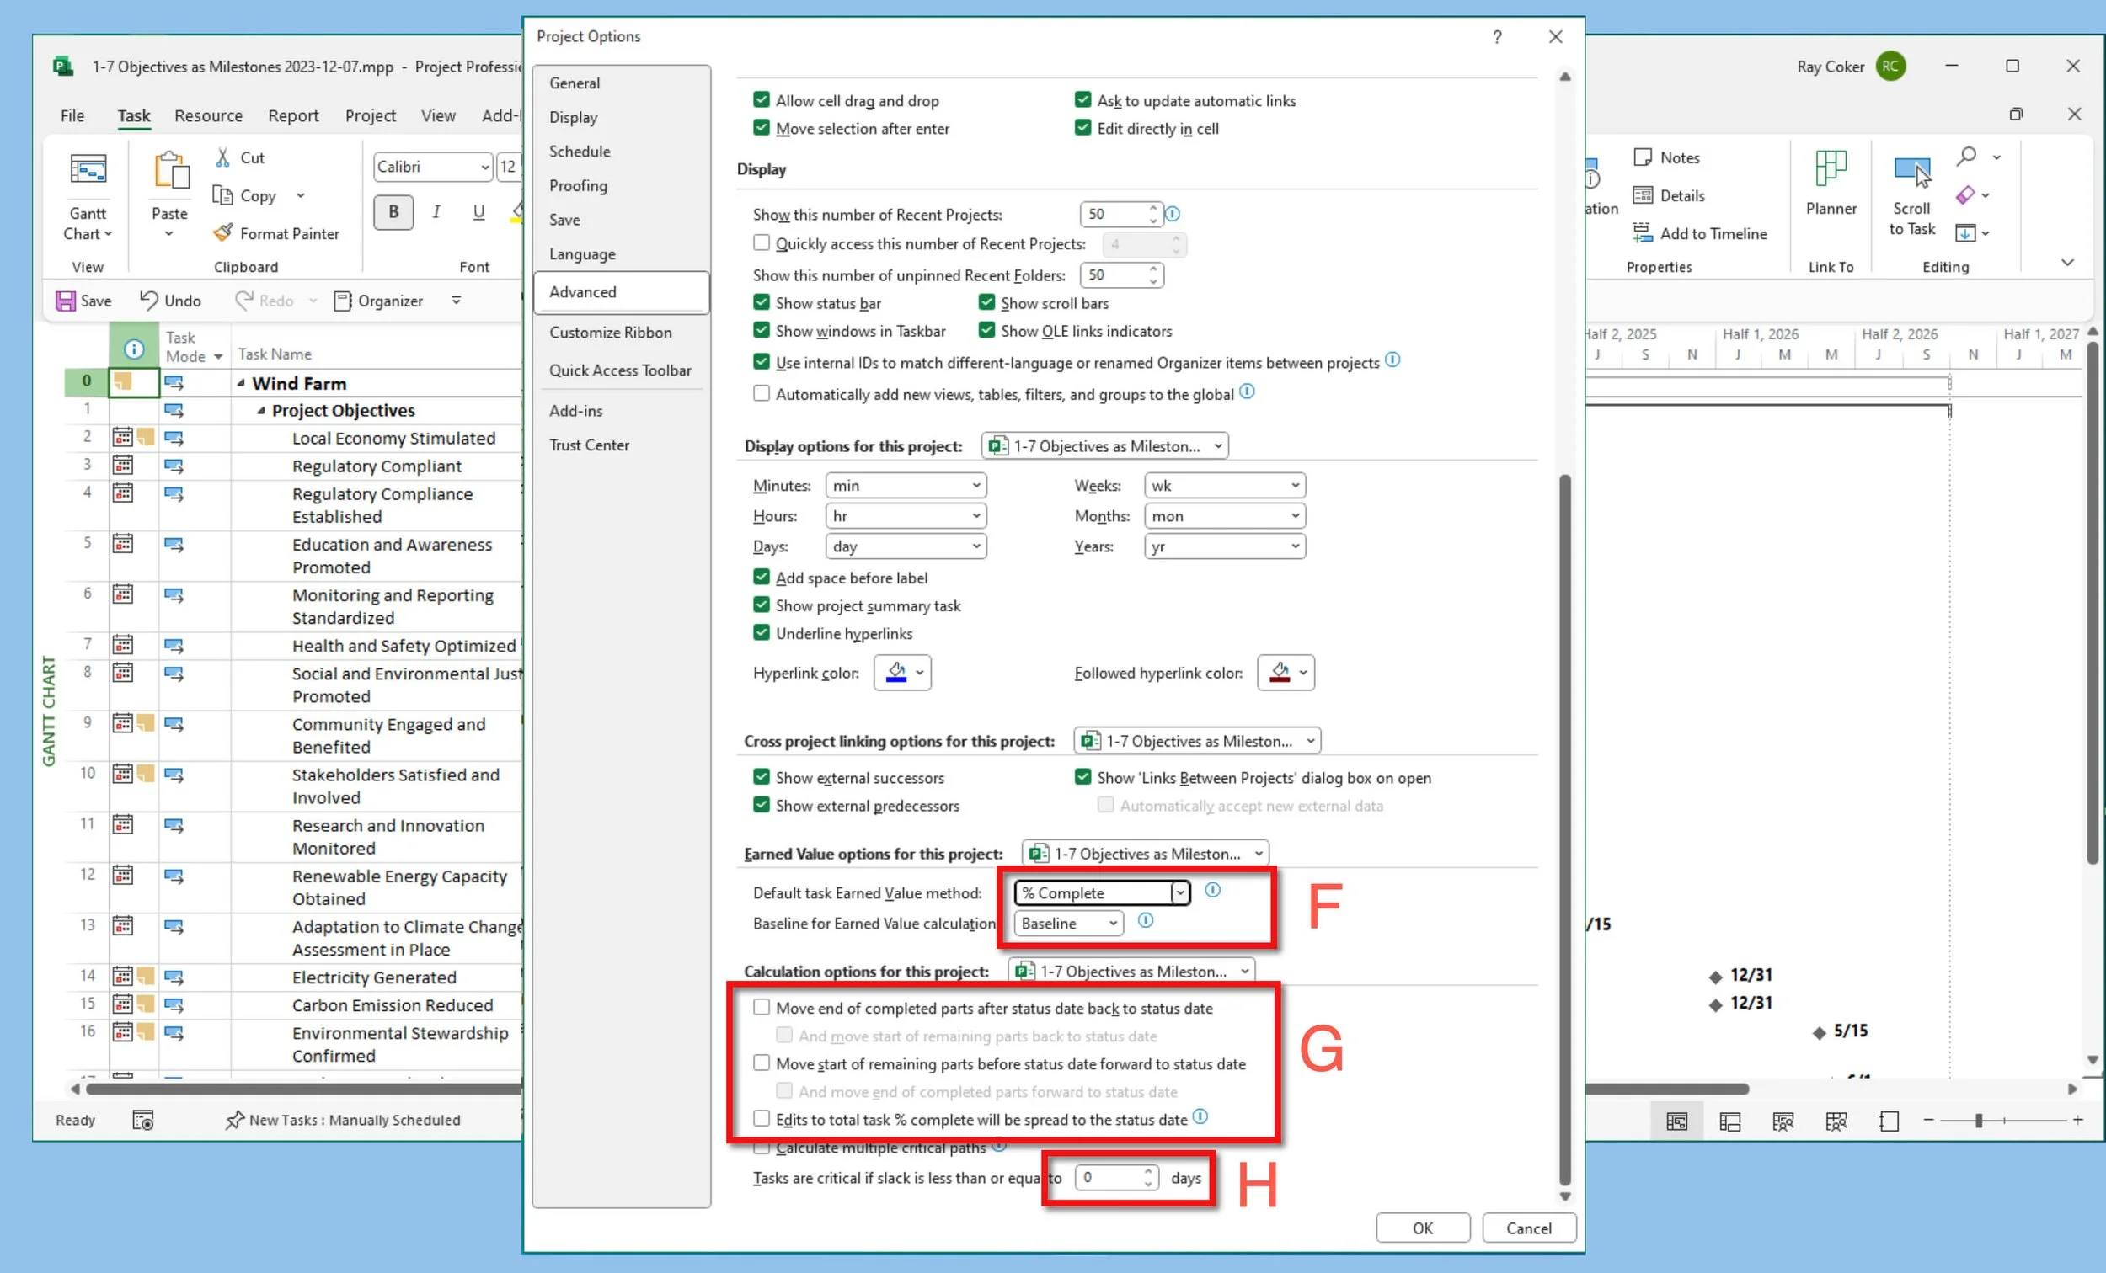Screen dimensions: 2106x1273
Task: Open the Planner link button
Action: (1831, 184)
